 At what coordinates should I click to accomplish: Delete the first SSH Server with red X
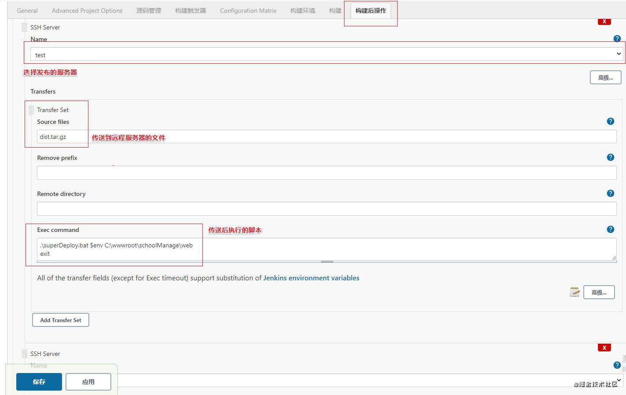point(604,22)
